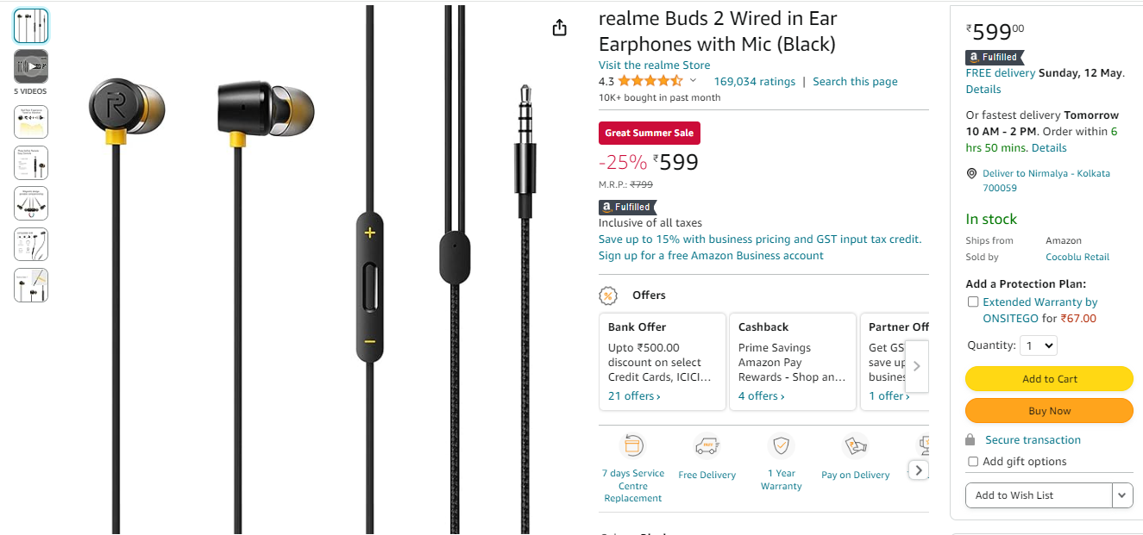Open the Quantity dropdown
Screen dimensions: 1143x535
pos(1038,345)
